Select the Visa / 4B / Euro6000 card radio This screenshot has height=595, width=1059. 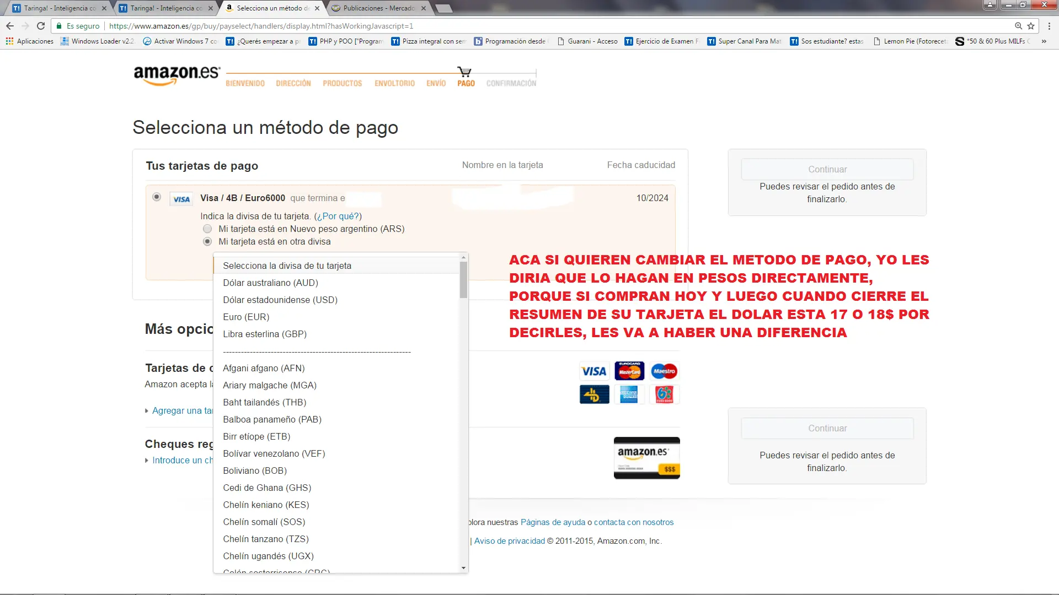(157, 197)
